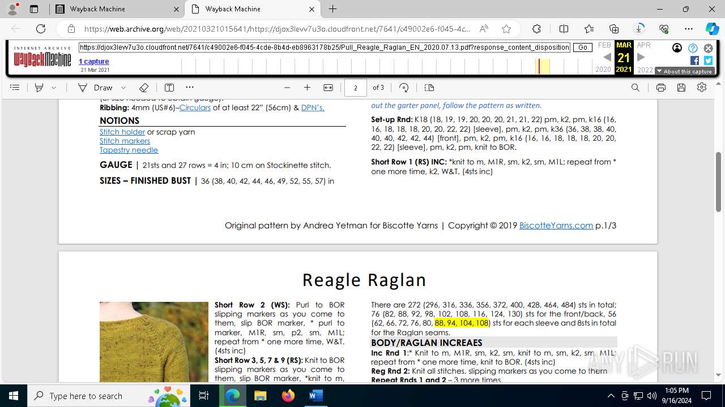Expand highlight color options dropdown
Viewport: 725px width, 407px height.
(x=54, y=88)
